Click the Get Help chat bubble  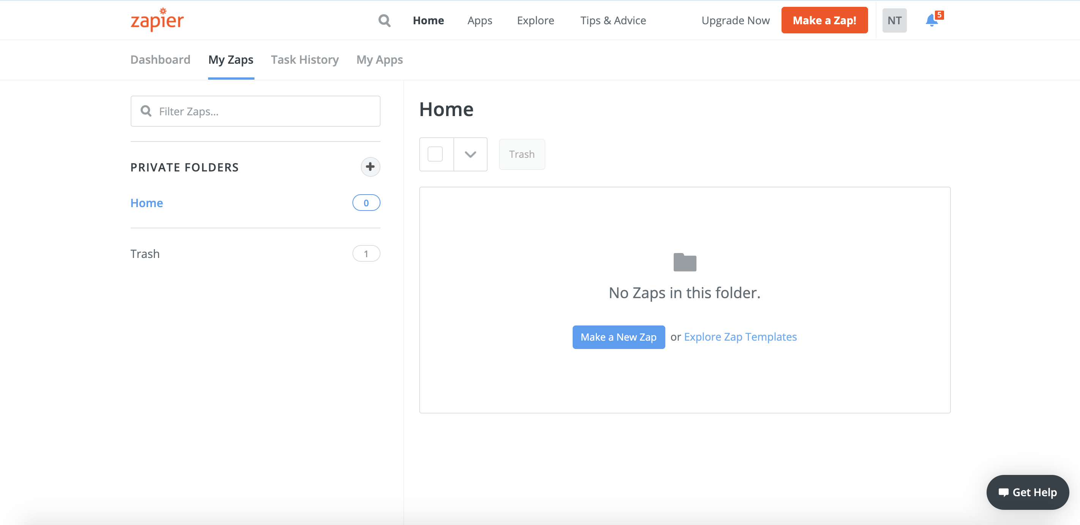(1027, 492)
